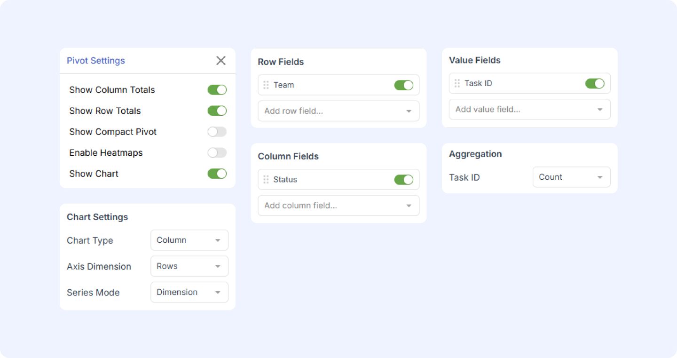Toggle off Show Row Totals
Screen dimensions: 677x358
point(217,111)
